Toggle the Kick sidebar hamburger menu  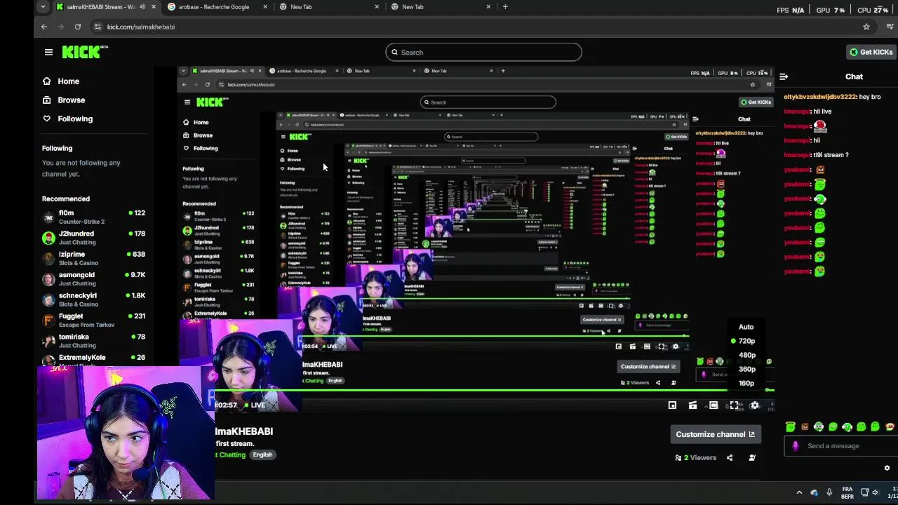[48, 52]
